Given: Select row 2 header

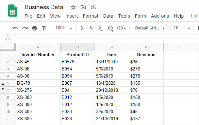Looking at the screenshot, I should pyautogui.click(x=8, y=62).
